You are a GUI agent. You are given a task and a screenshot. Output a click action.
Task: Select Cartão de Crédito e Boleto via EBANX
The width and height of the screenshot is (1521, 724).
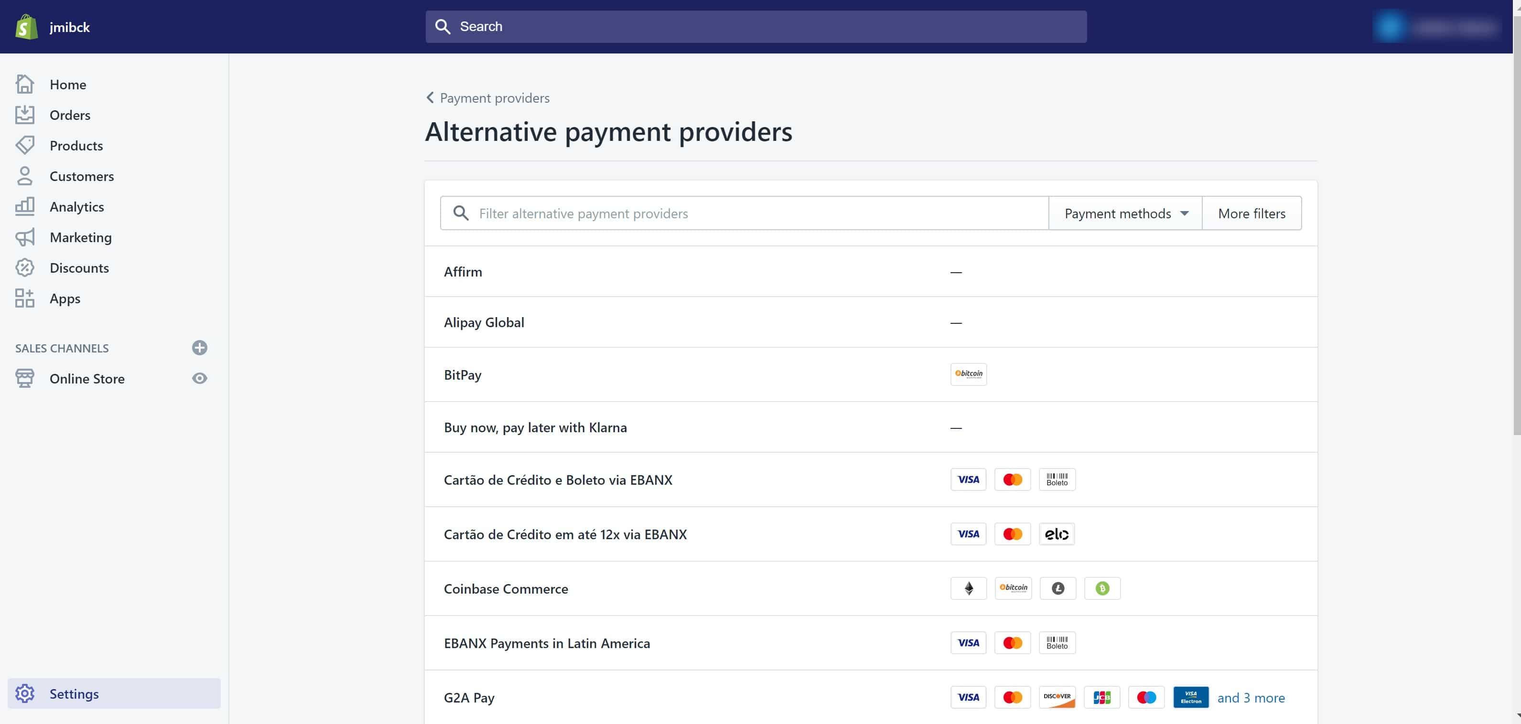point(871,479)
